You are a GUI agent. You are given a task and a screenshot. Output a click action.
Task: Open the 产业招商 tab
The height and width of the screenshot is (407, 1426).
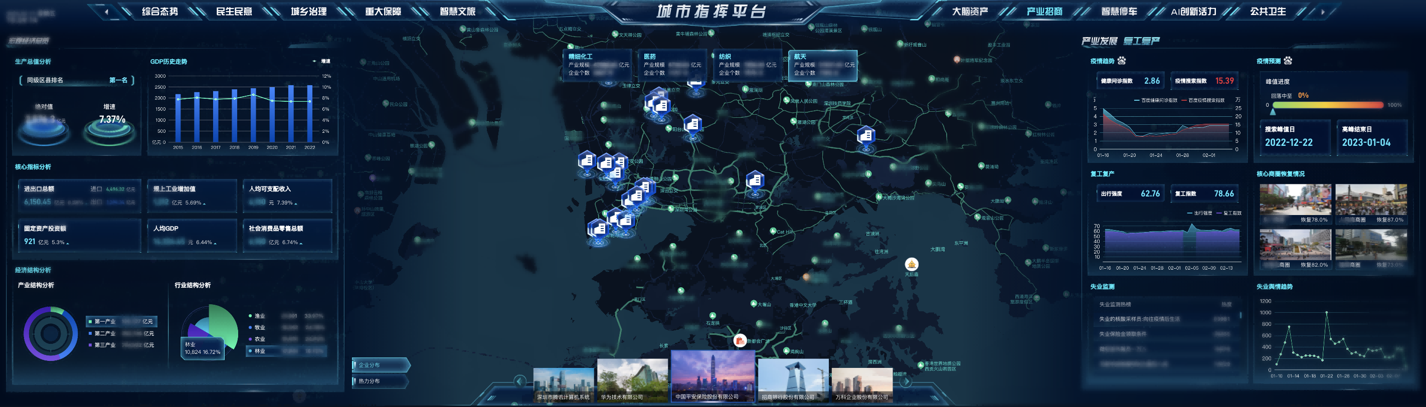tap(1044, 11)
